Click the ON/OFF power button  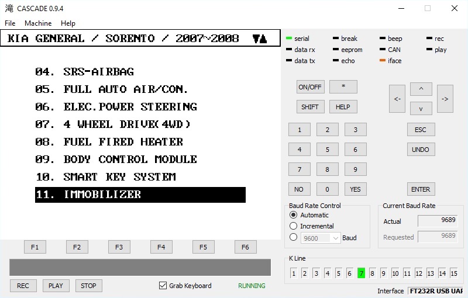tap(310, 87)
